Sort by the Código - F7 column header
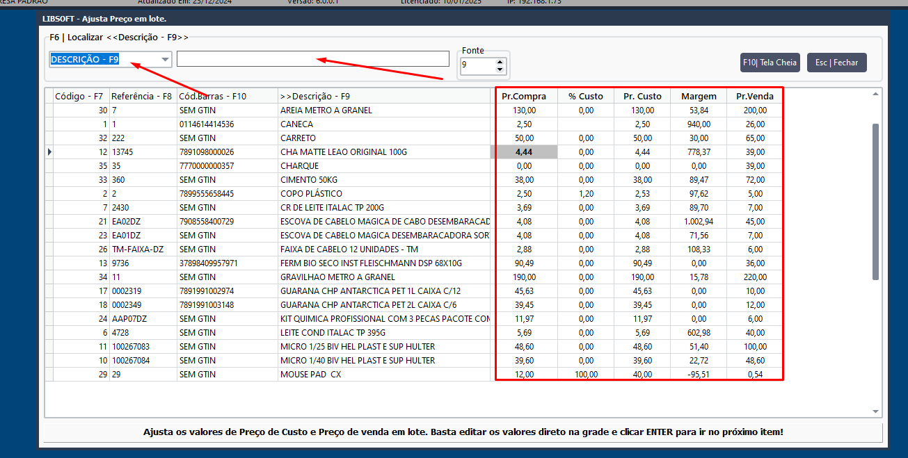Viewport: 908px width, 458px height. click(x=80, y=96)
